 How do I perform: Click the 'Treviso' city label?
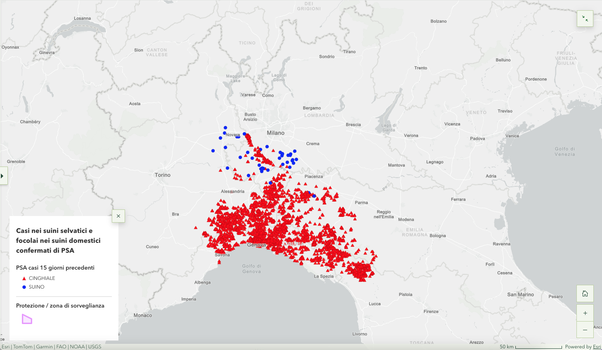pos(505,111)
